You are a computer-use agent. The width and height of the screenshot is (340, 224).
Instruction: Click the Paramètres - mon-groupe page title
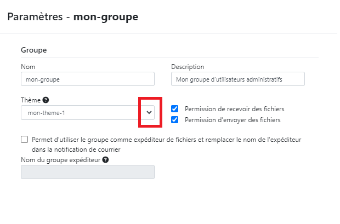pyautogui.click(x=73, y=17)
